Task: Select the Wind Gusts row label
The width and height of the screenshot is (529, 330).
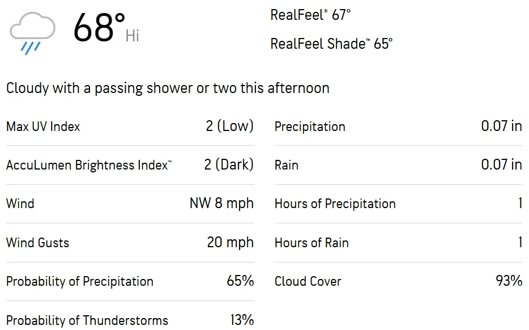Action: click(37, 243)
